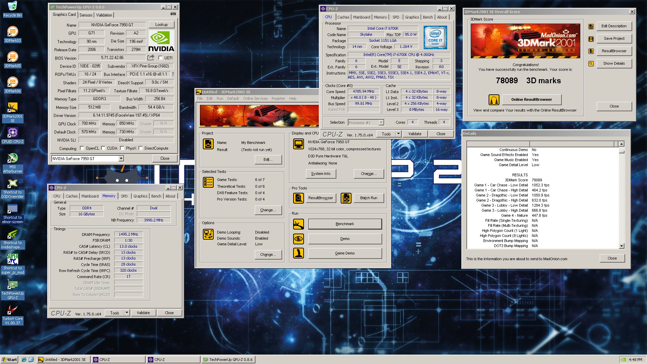This screenshot has height=364, width=647.
Task: Switch to TechPowerUp GPU-Z taskbar button
Action: click(228, 360)
